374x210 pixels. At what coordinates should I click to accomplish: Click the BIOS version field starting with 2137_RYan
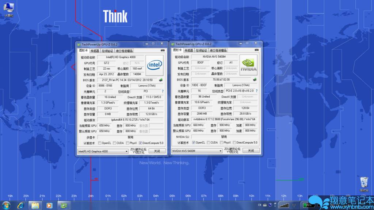(x=127, y=80)
